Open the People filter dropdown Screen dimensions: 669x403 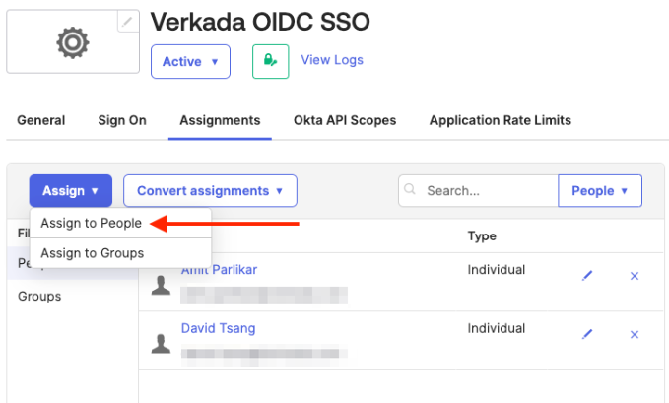pos(599,190)
